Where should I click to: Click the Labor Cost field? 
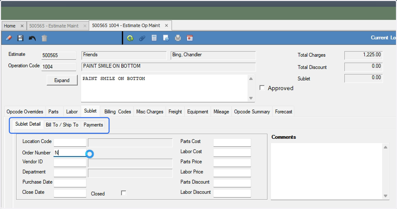click(x=232, y=153)
